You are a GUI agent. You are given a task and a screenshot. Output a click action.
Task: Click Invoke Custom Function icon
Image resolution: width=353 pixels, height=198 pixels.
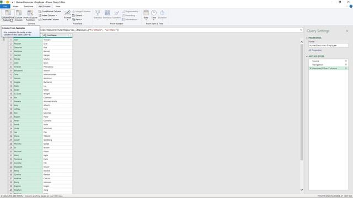click(x=30, y=13)
